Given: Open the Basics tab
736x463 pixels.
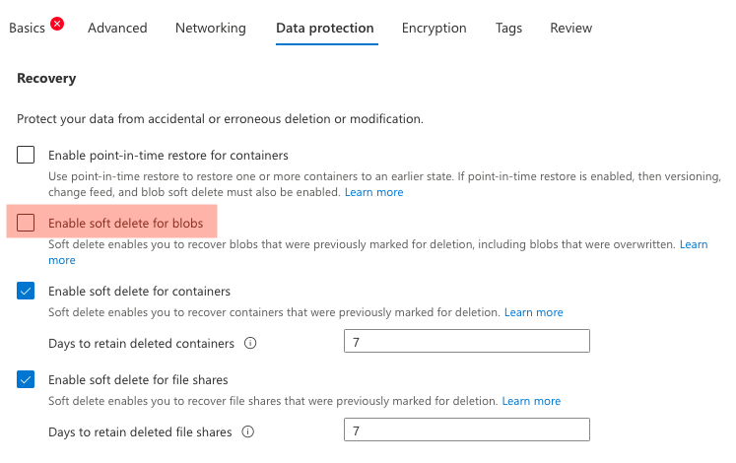Looking at the screenshot, I should point(27,29).
